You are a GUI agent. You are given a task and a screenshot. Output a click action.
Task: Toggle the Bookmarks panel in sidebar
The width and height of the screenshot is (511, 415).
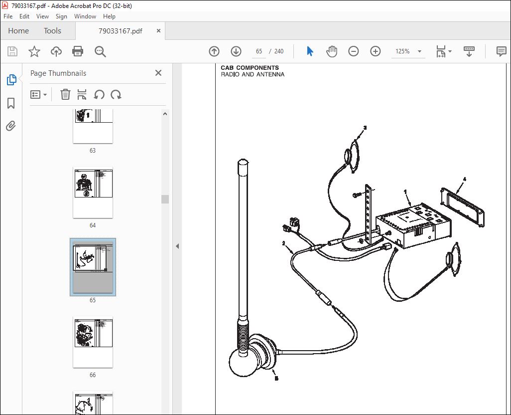[x=11, y=103]
